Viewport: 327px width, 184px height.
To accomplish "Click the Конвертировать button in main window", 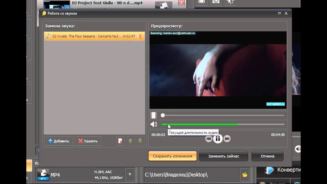I will pos(279,170).
